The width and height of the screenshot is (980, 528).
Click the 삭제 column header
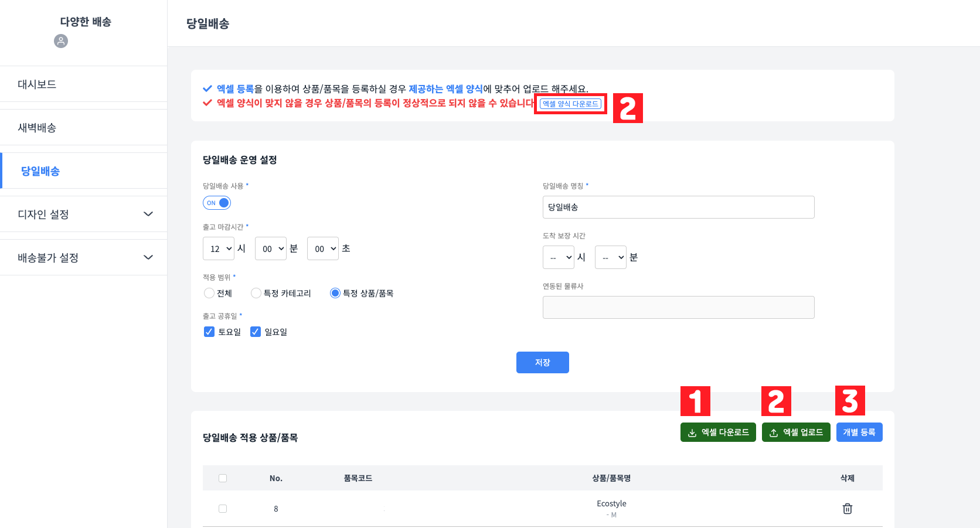(x=848, y=478)
